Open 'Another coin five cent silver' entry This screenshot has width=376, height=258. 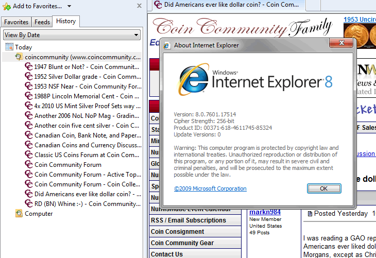87,126
